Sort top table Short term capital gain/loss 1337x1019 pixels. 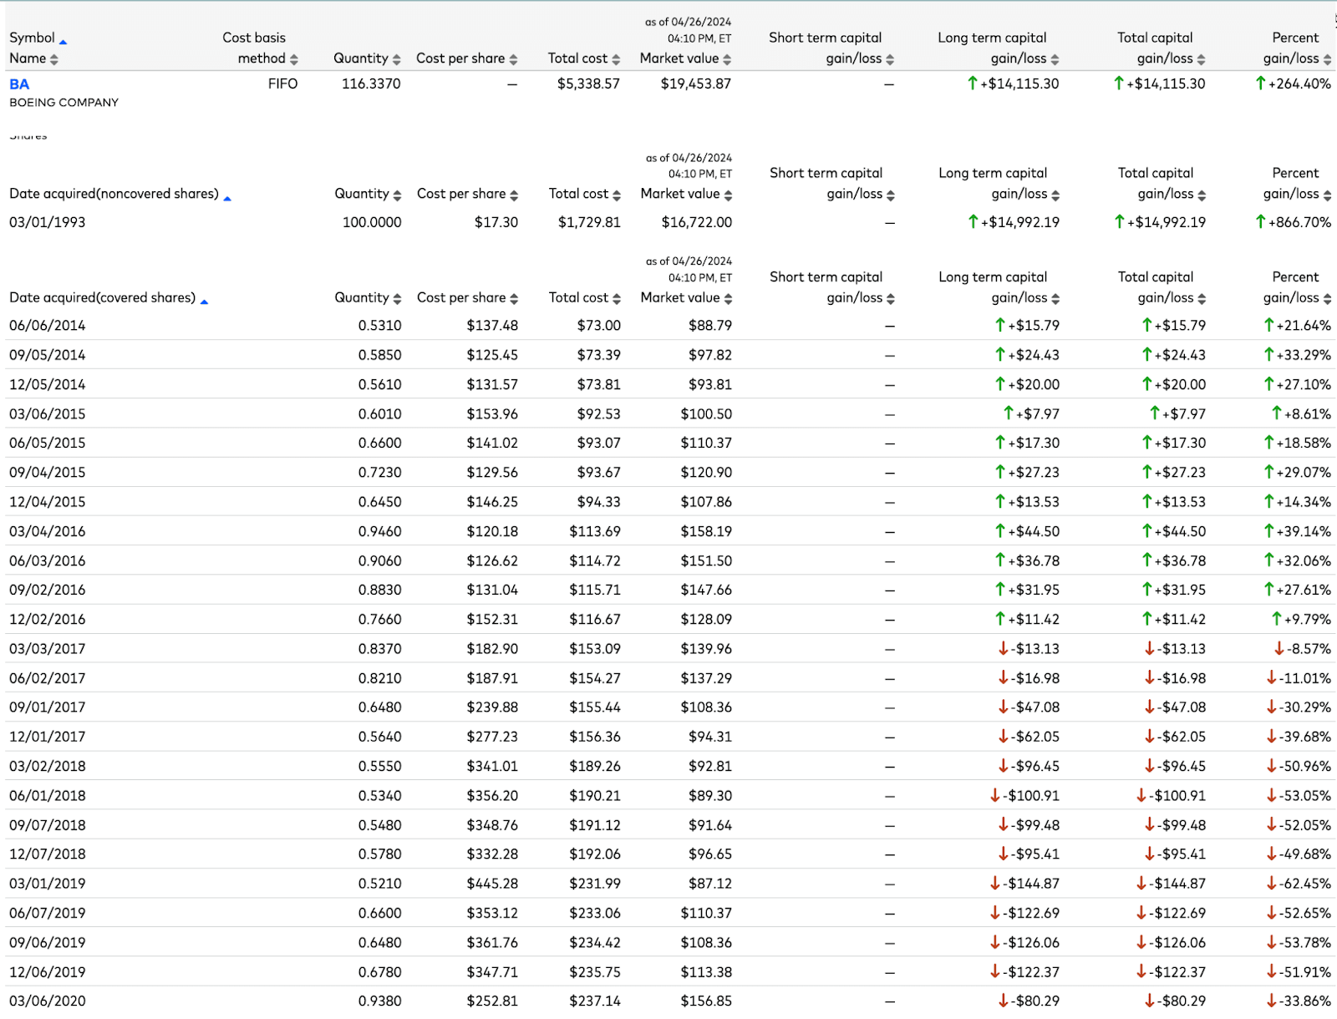point(890,59)
